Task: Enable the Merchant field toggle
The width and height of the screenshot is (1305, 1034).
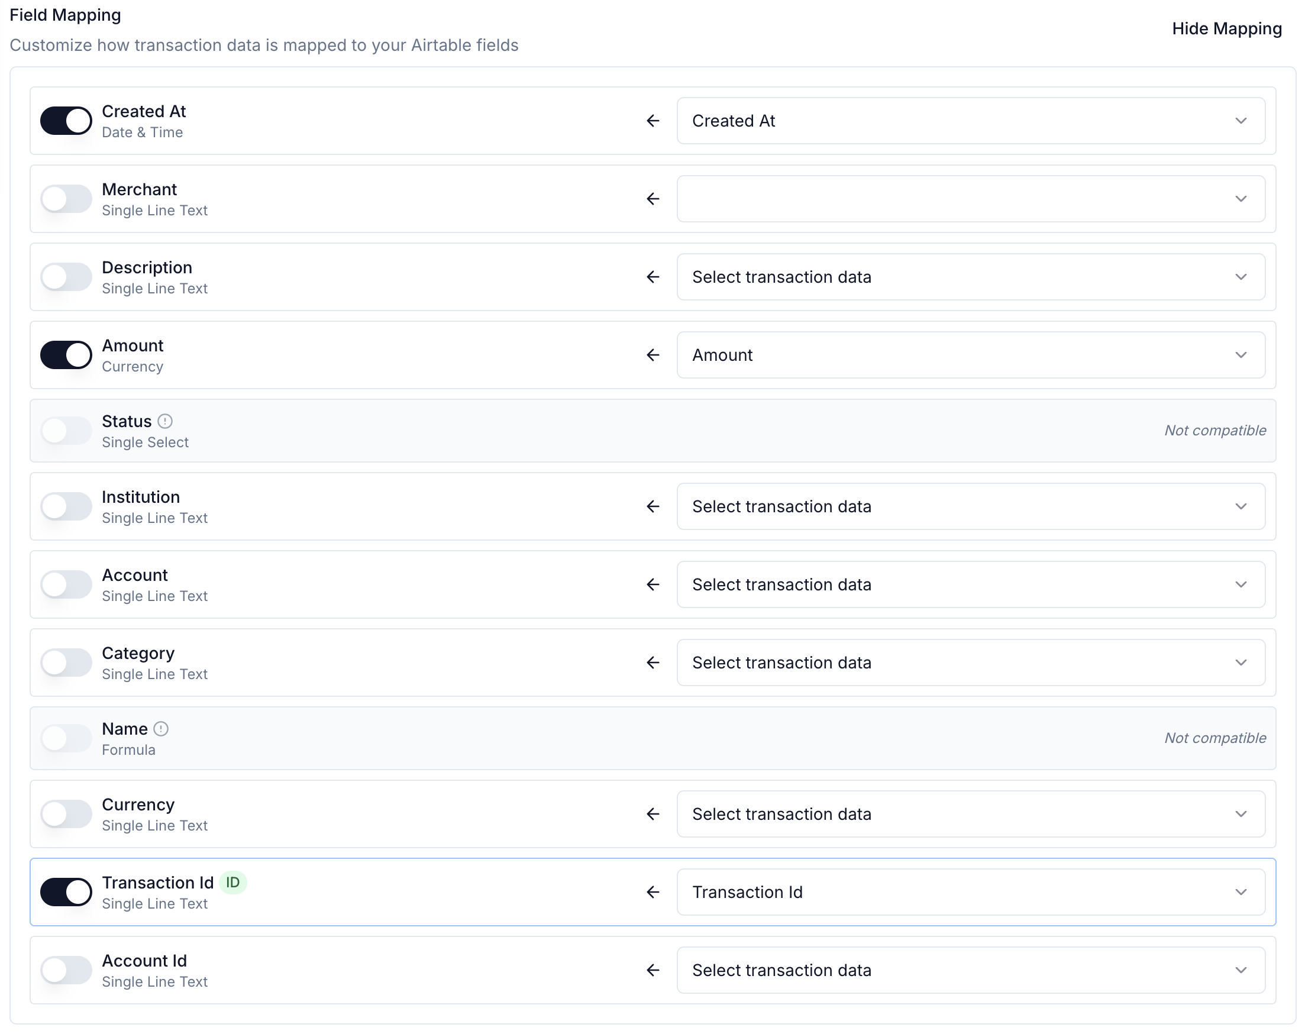Action: pyautogui.click(x=66, y=199)
